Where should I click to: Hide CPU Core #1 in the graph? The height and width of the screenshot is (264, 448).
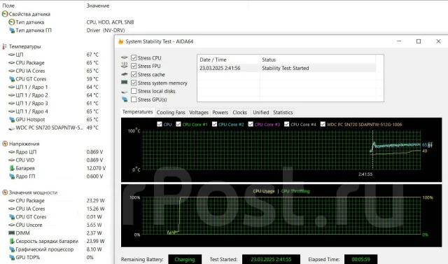coord(178,124)
